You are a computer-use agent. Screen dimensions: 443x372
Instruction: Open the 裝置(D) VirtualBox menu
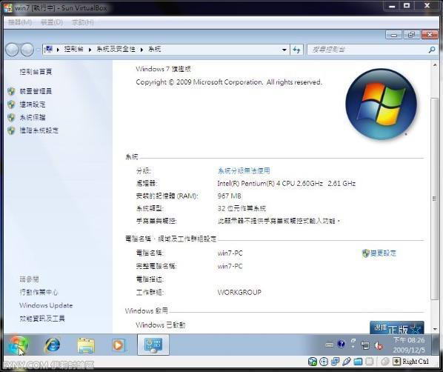point(52,22)
